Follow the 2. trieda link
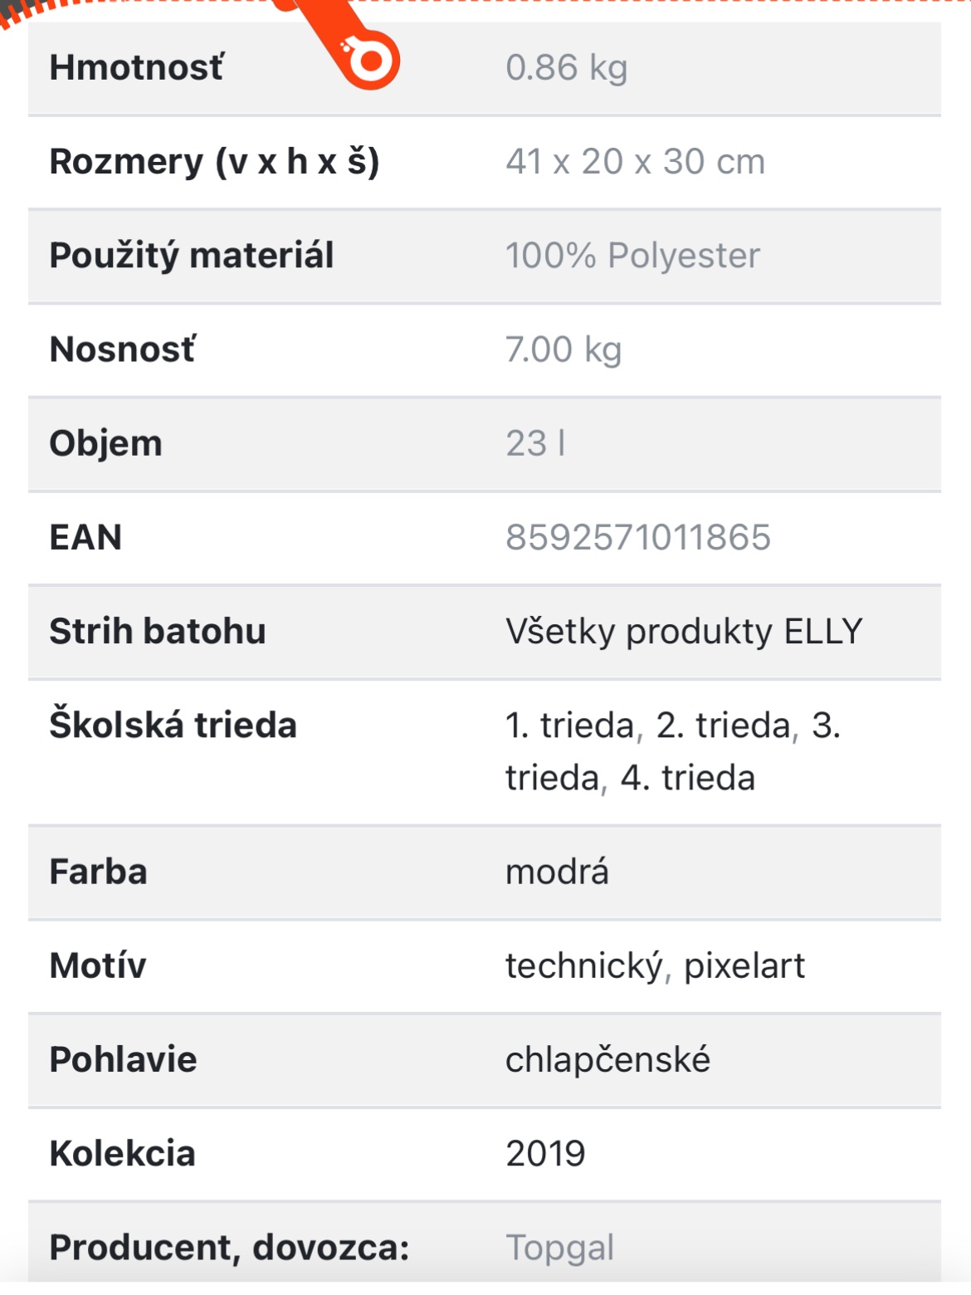Image resolution: width=971 pixels, height=1295 pixels. 723,726
